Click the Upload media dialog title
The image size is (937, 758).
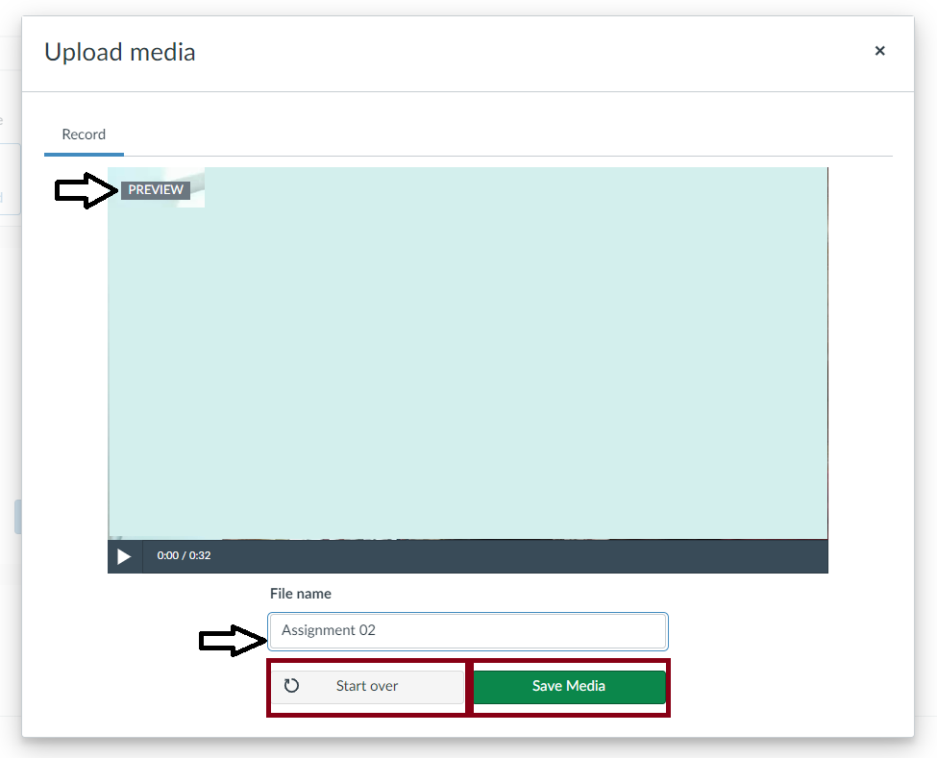[x=119, y=53]
